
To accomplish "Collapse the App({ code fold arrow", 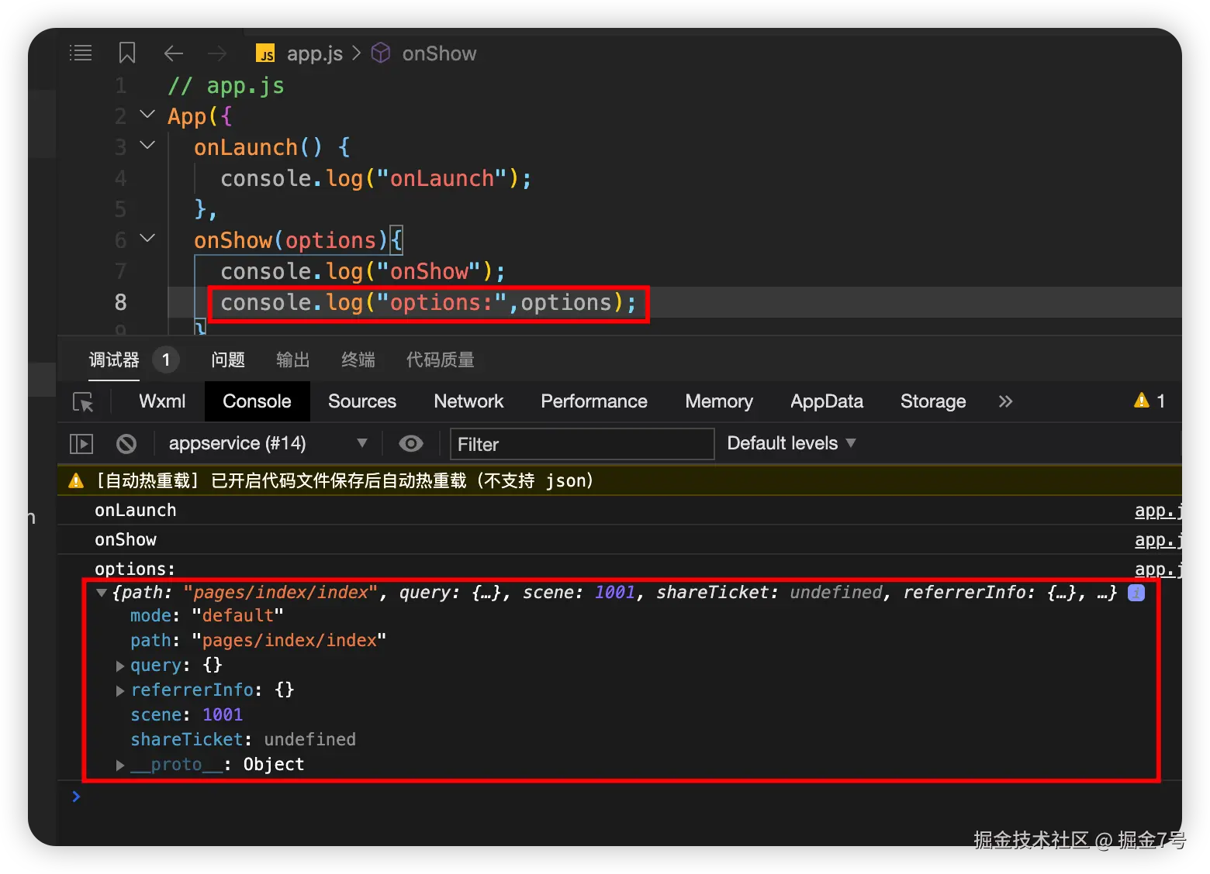I will click(x=147, y=115).
